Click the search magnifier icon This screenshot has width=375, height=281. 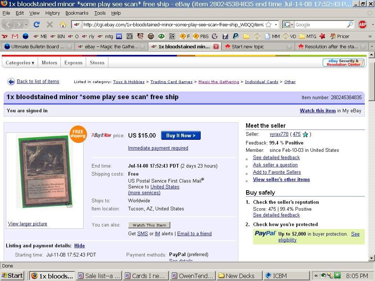[350, 25]
